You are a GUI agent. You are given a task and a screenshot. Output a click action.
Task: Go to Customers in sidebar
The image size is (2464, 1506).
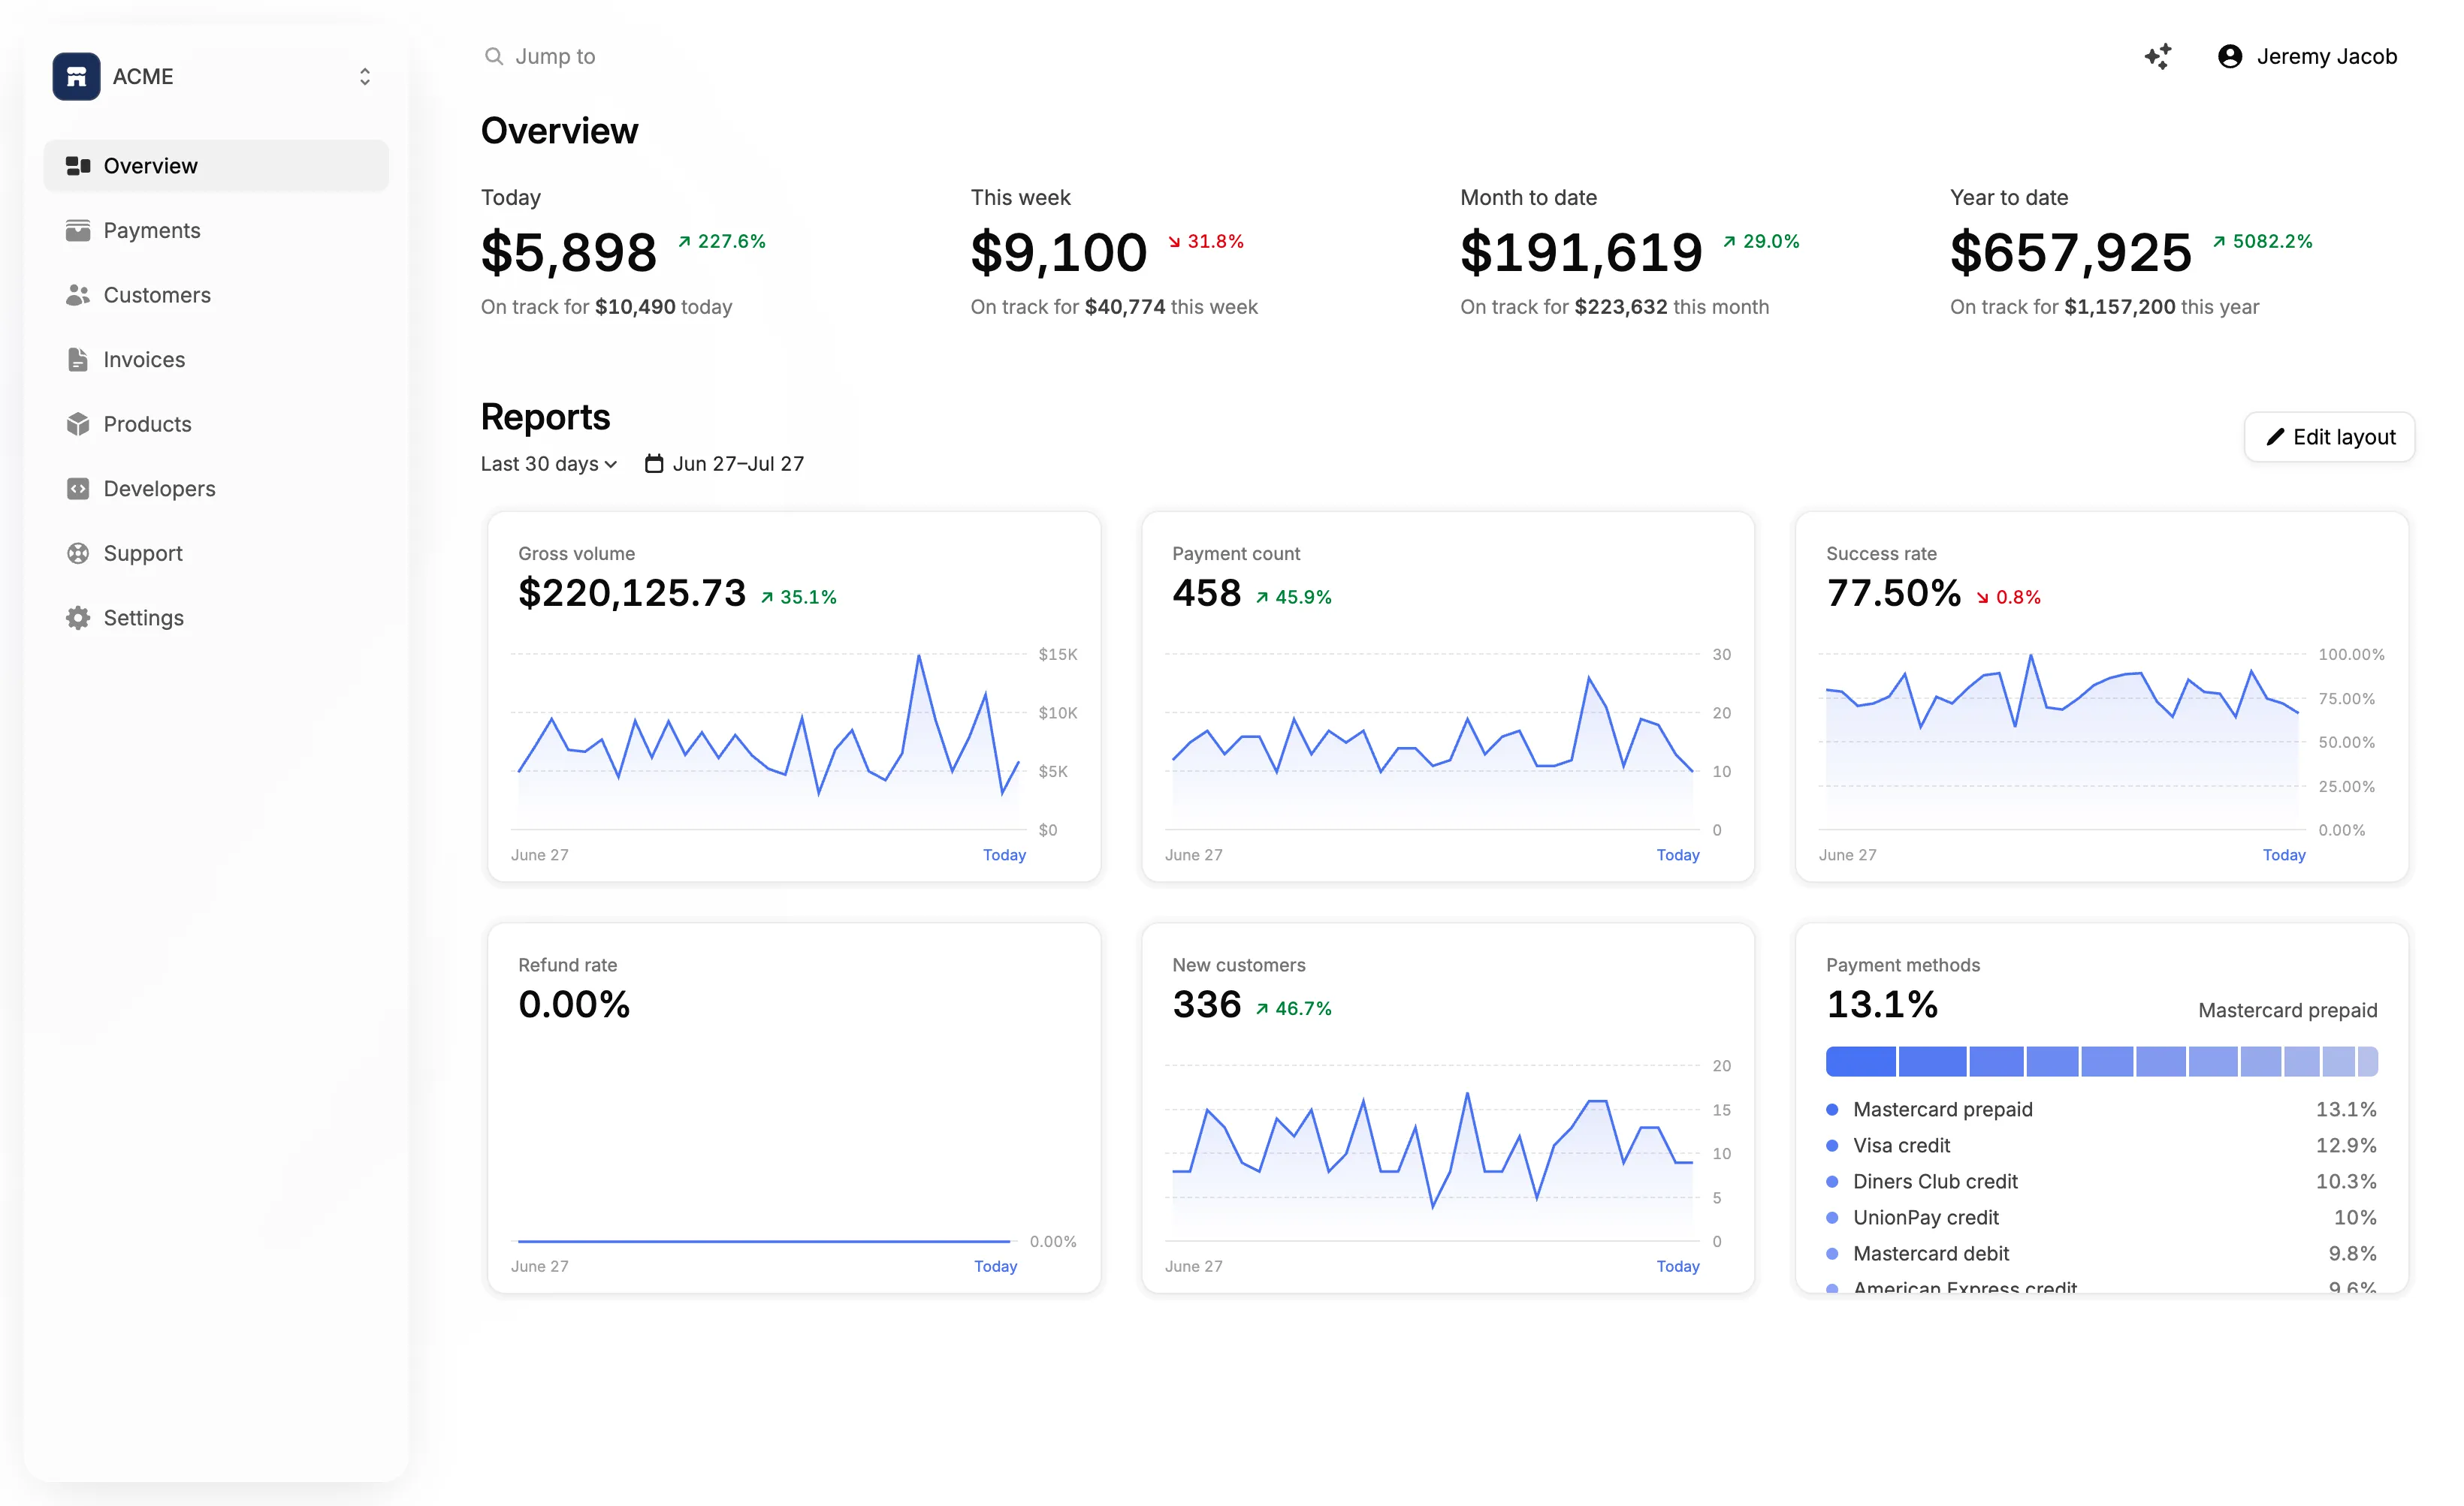(x=216, y=295)
